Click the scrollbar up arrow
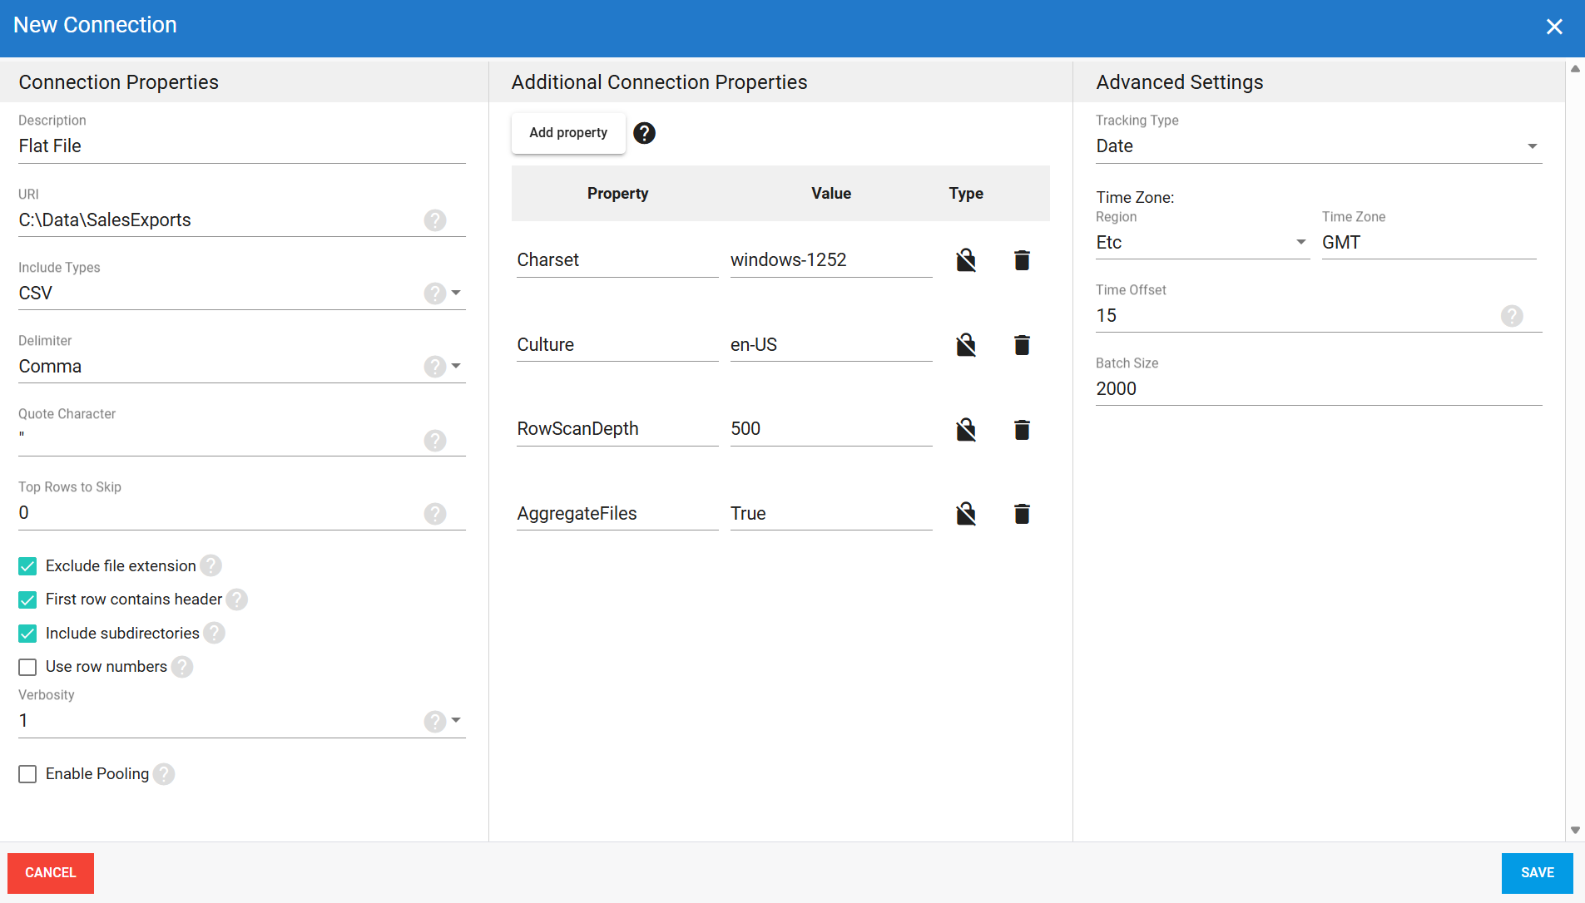Screen dimensions: 1585x903 pyautogui.click(x=1575, y=69)
